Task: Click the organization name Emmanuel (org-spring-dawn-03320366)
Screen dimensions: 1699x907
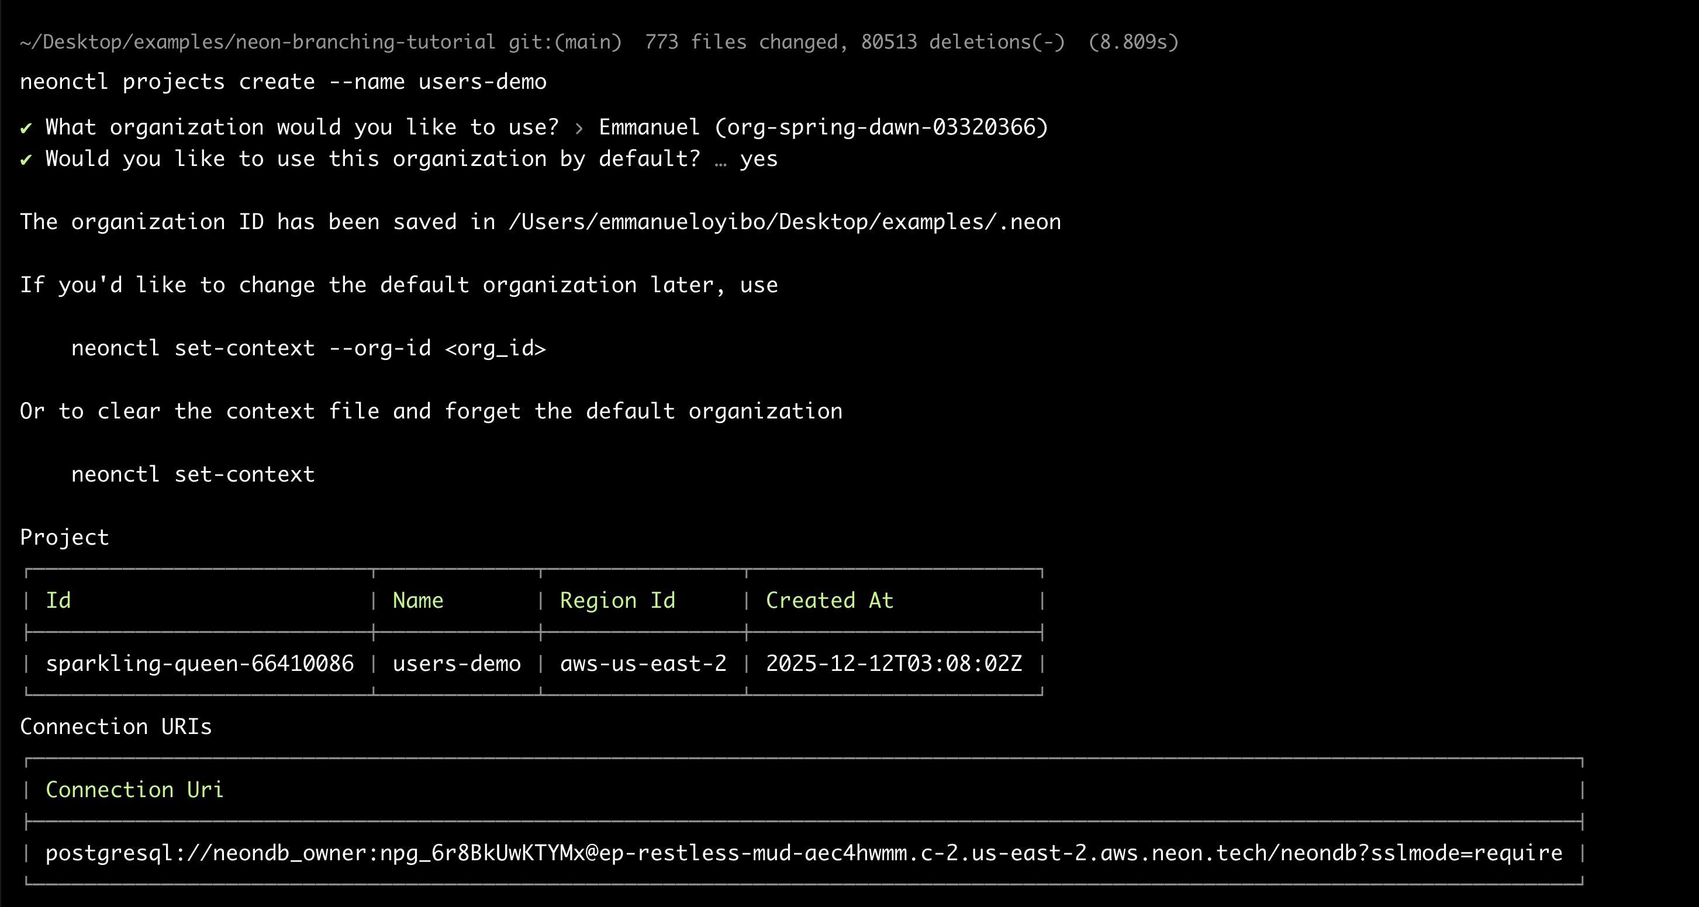Action: tap(823, 127)
